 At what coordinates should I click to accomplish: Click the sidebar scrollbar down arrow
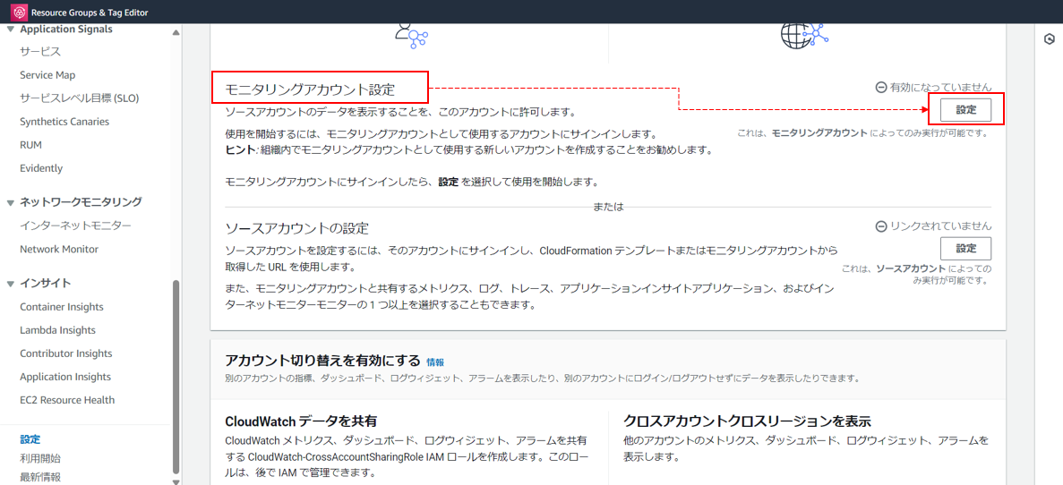tap(177, 481)
